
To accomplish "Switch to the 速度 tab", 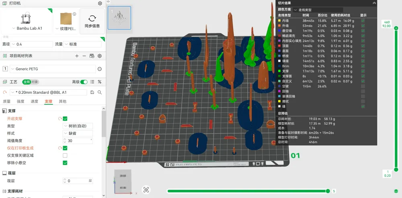I will click(35, 101).
